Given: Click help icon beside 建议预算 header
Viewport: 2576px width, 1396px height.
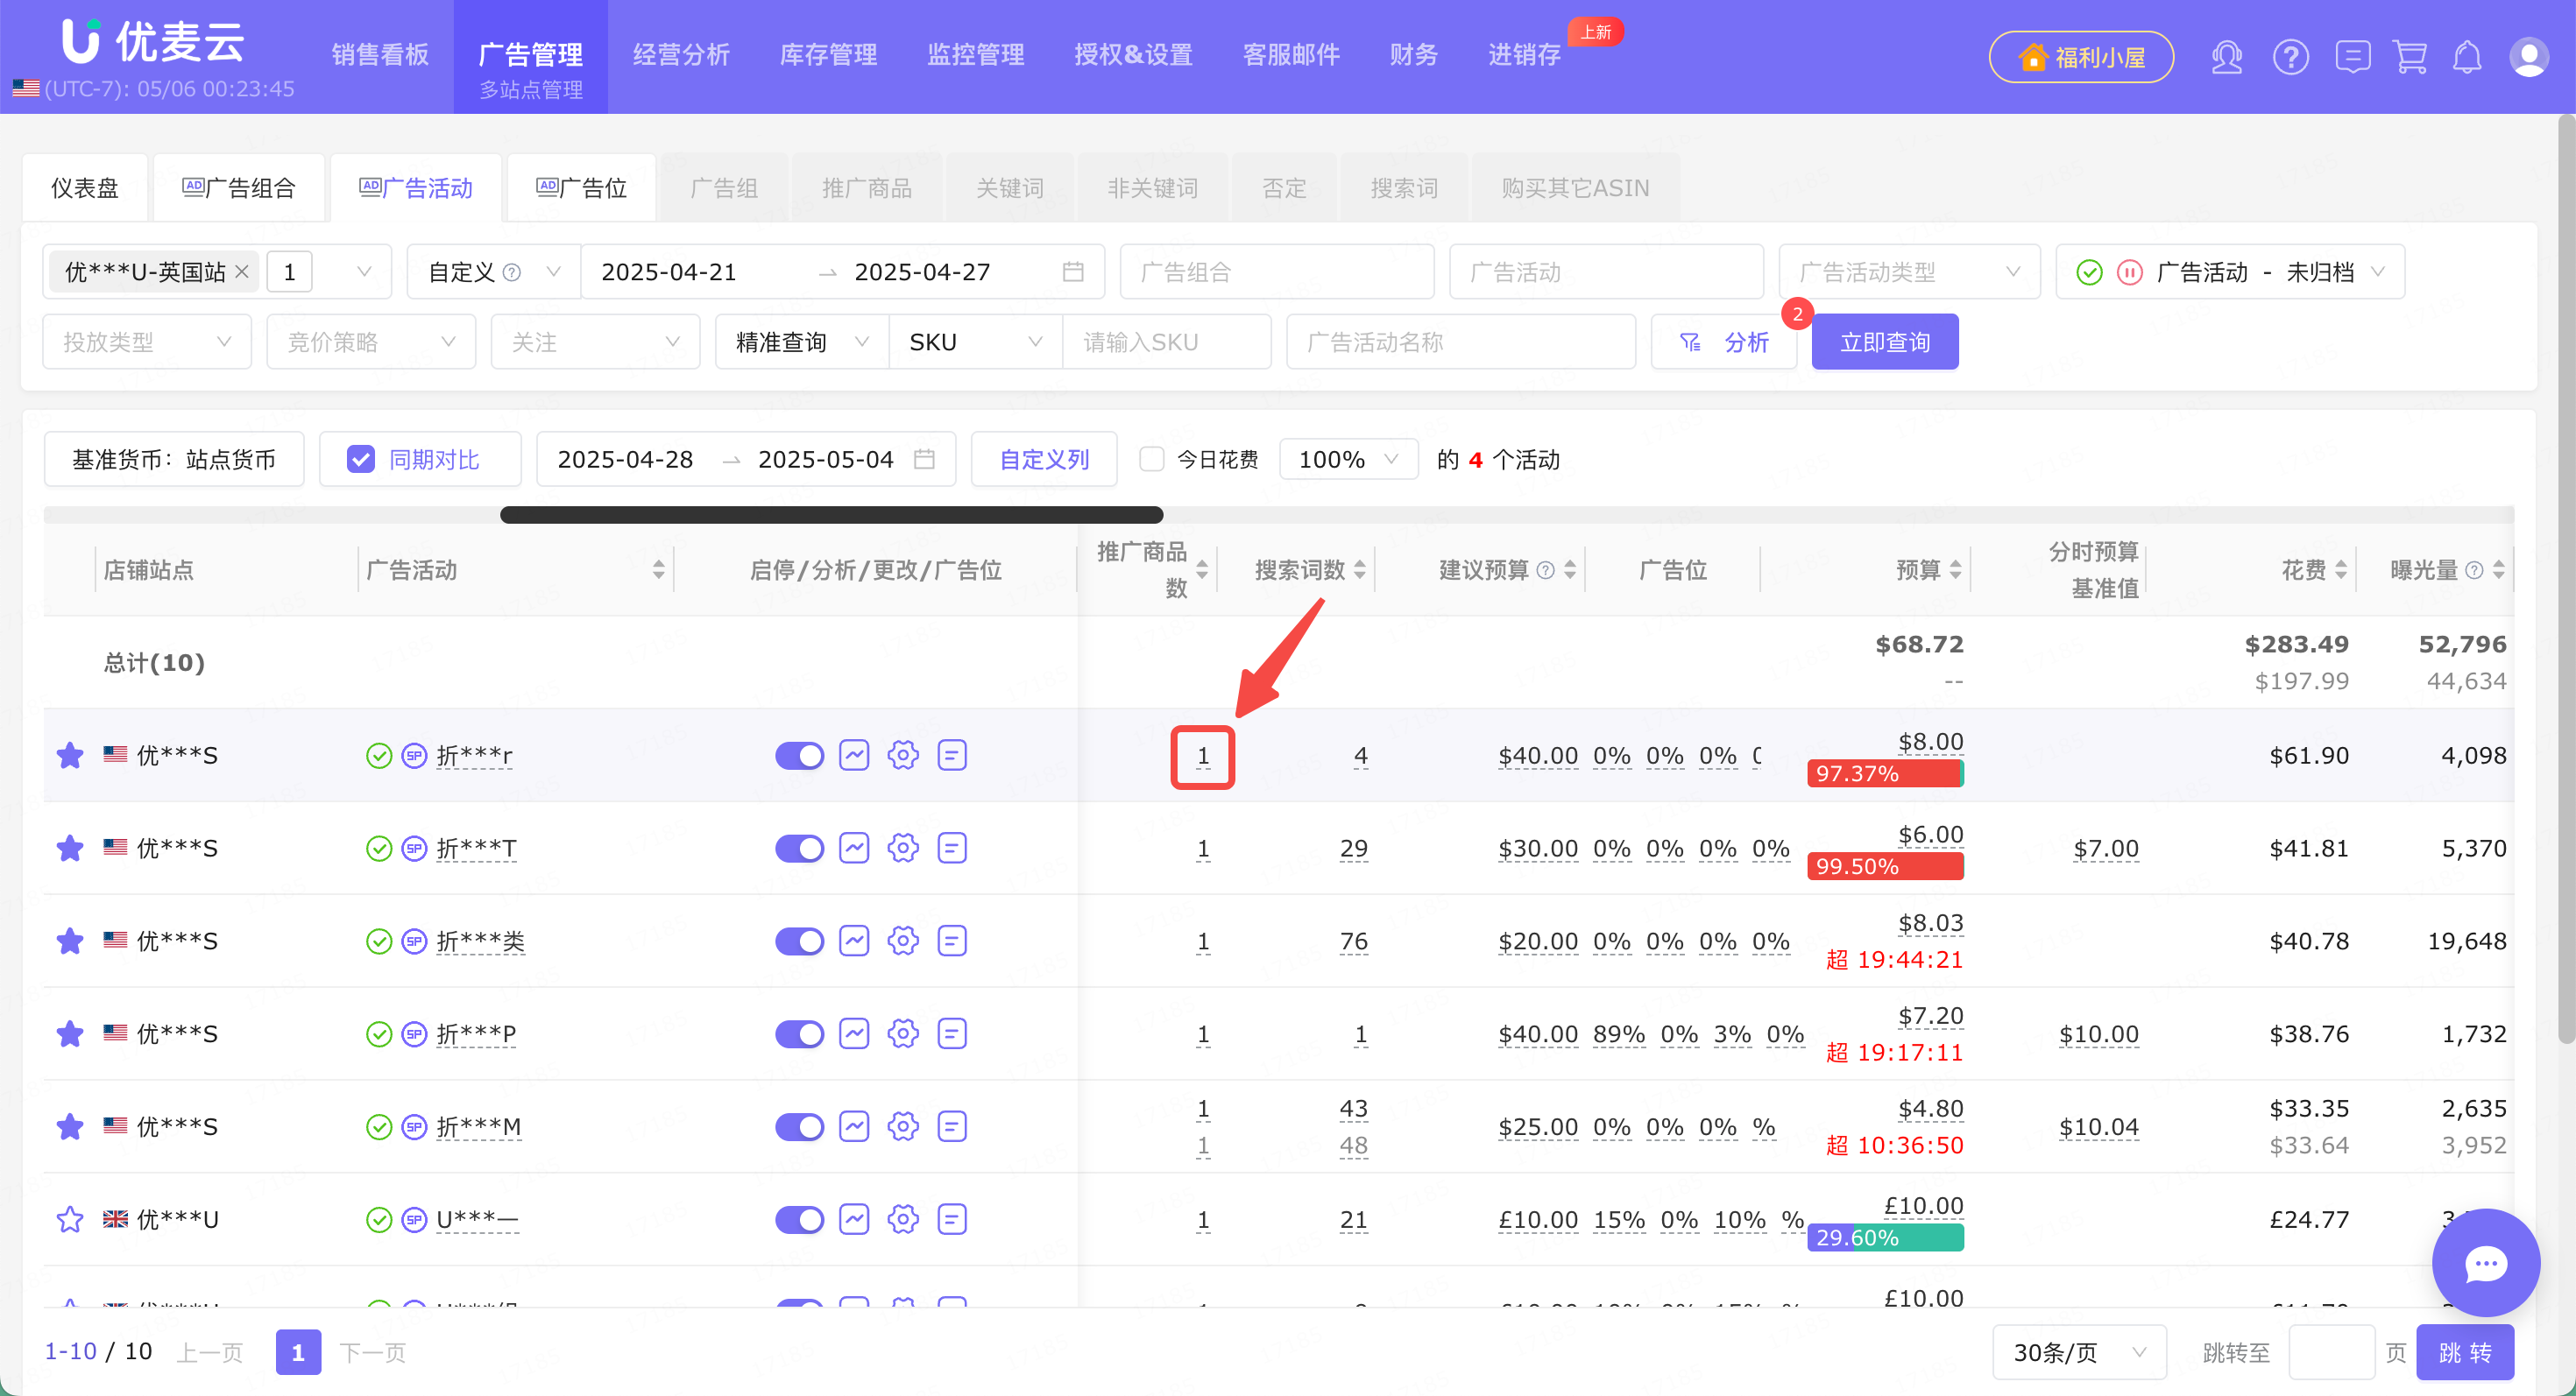Looking at the screenshot, I should tap(1544, 571).
